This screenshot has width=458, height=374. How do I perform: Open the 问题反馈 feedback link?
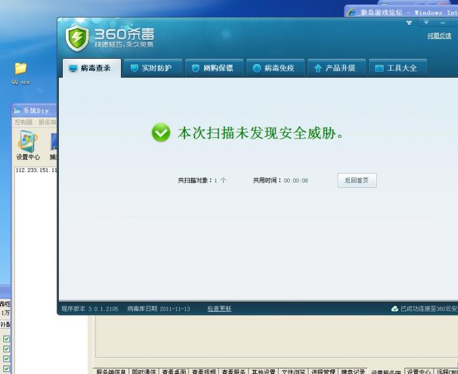tap(439, 36)
